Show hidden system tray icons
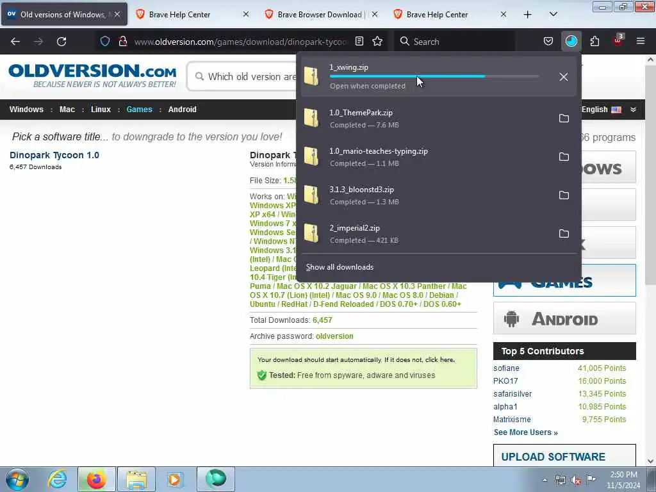The image size is (656, 492). tap(545, 480)
